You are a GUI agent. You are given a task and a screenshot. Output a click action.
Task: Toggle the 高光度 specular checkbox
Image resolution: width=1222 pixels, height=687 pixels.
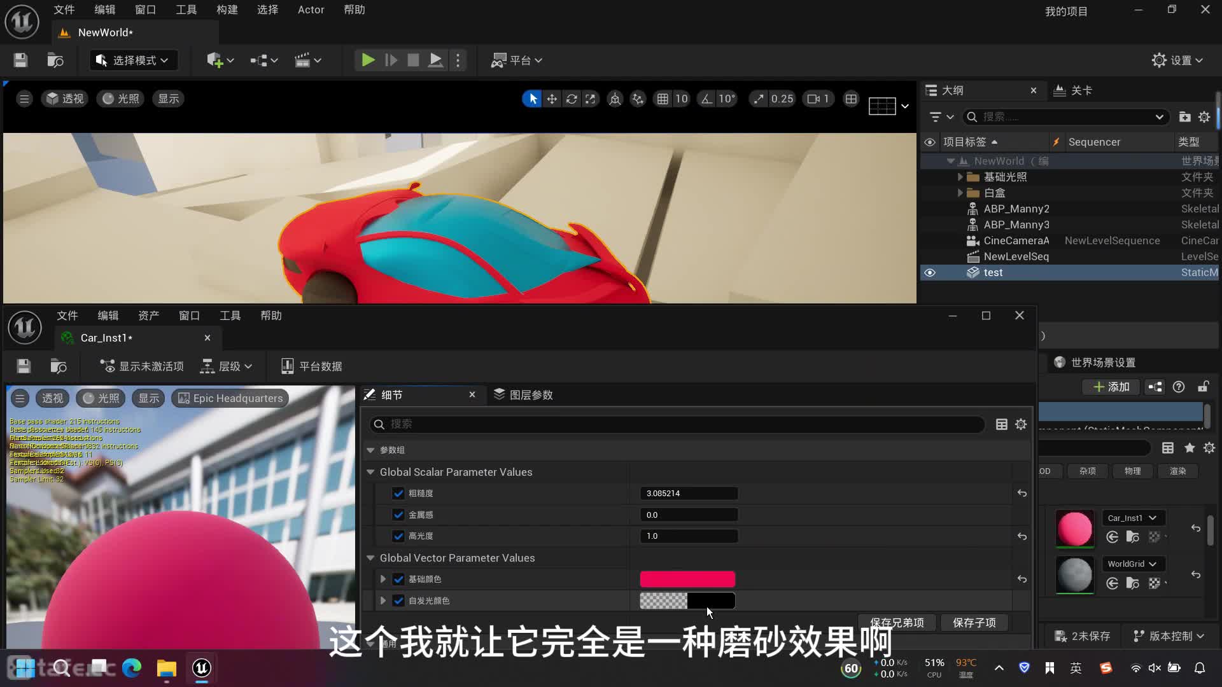pos(398,536)
